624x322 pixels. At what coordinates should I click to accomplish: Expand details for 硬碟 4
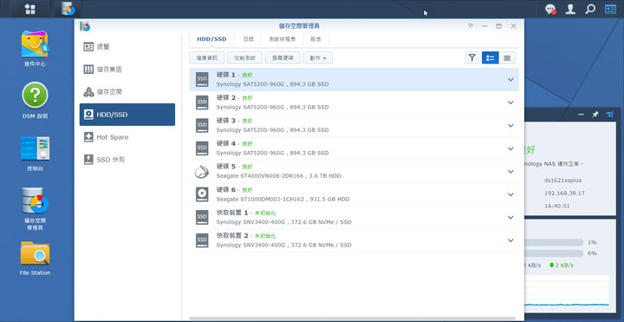pos(510,148)
